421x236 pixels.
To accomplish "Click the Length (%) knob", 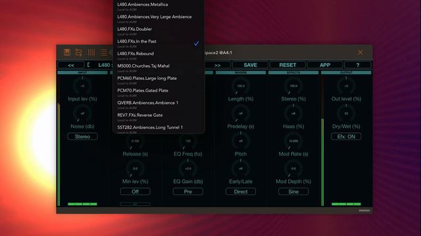I will pyautogui.click(x=241, y=86).
